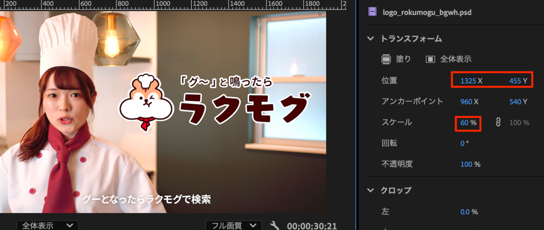The image size is (544, 230).
Task: Open the 全体表示 zoom level dropdown
Action: (47, 226)
